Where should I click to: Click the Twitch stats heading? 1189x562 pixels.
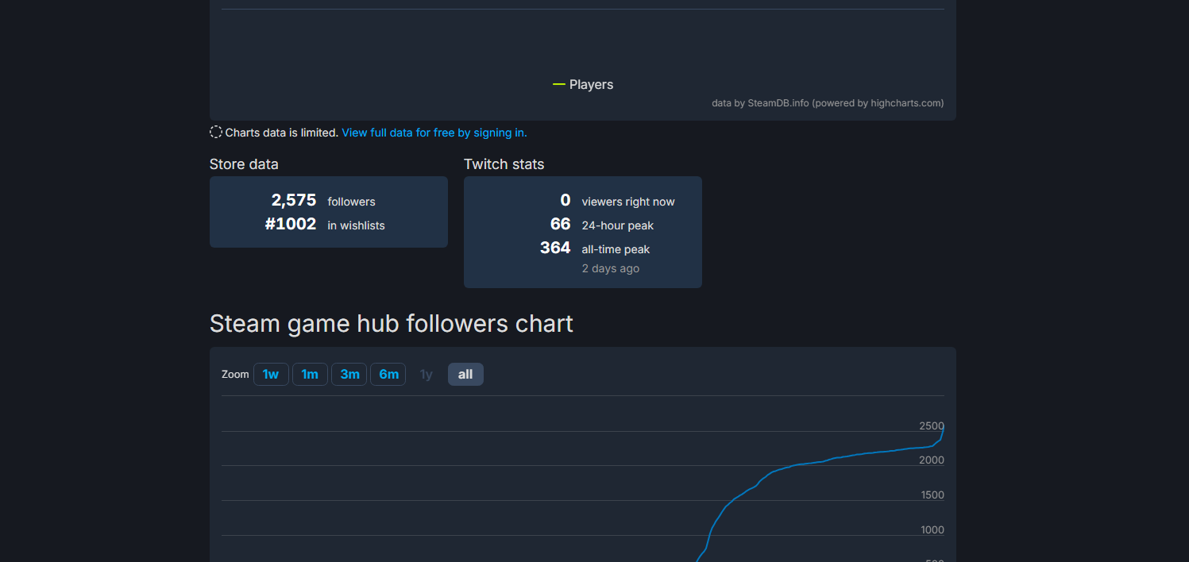click(504, 164)
